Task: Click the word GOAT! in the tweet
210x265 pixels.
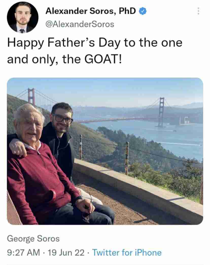Action: [x=103, y=59]
